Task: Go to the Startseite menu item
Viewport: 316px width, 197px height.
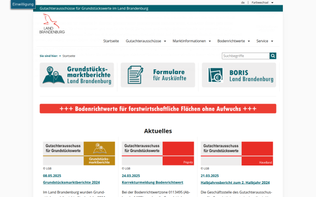Action: tap(111, 41)
